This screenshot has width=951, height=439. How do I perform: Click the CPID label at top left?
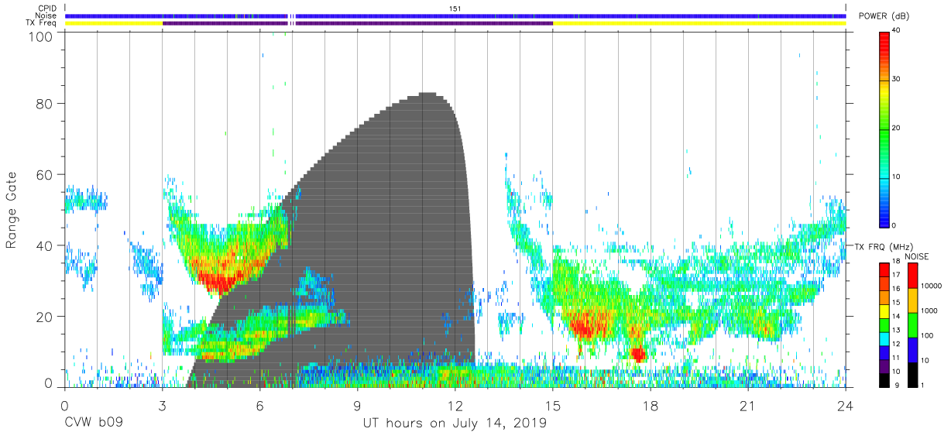point(48,8)
